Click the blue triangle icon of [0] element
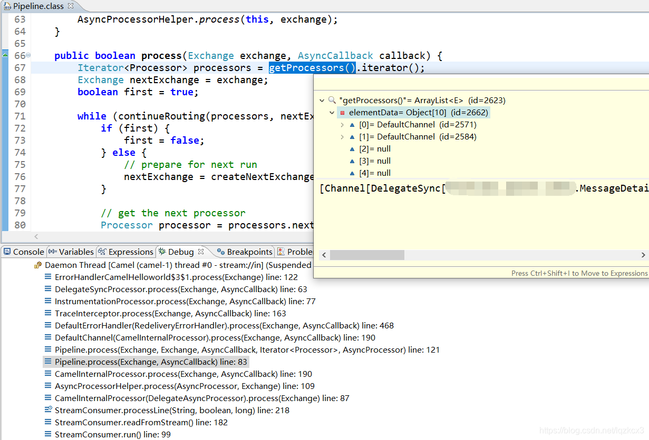 click(x=352, y=125)
